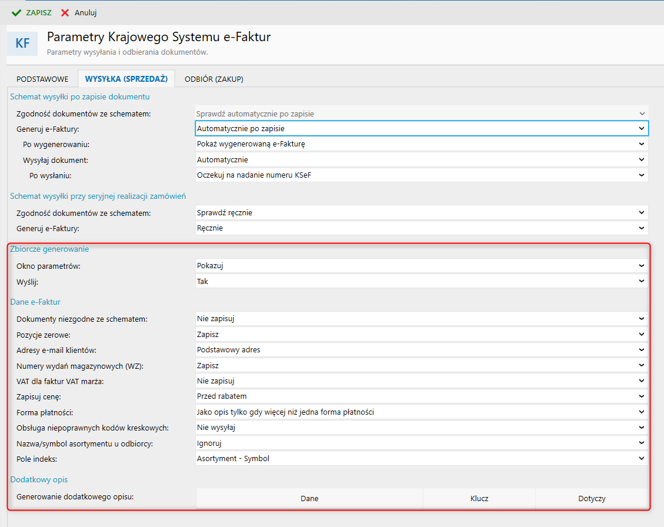Expand the Zapisuj cenę dropdown
The image size is (664, 527).
(x=421, y=396)
